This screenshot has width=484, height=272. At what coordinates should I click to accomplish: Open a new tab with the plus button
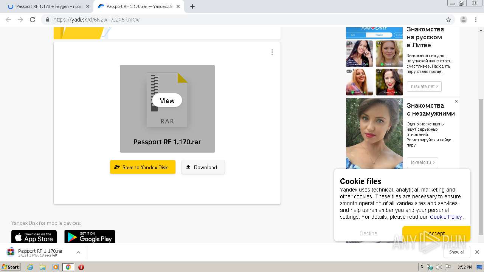point(192,6)
